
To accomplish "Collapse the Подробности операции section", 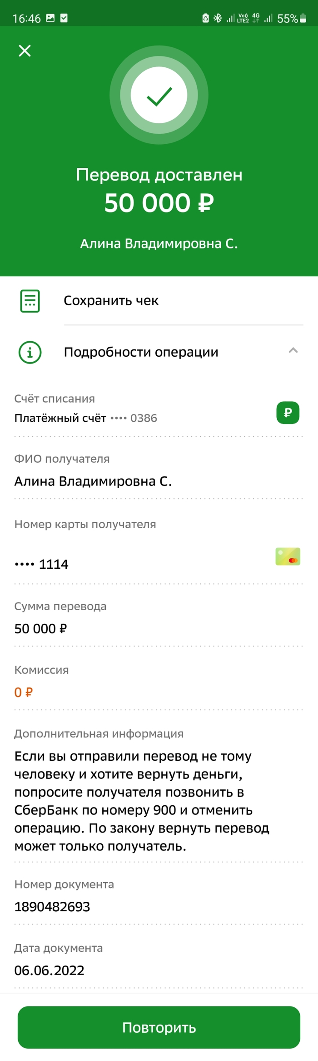I will pyautogui.click(x=293, y=350).
